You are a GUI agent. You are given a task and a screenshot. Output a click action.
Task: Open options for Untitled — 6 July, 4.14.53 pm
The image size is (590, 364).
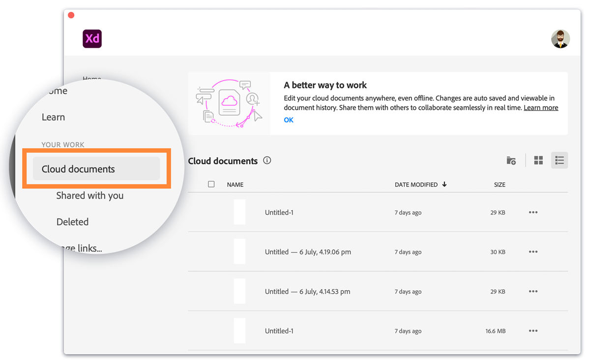533,291
